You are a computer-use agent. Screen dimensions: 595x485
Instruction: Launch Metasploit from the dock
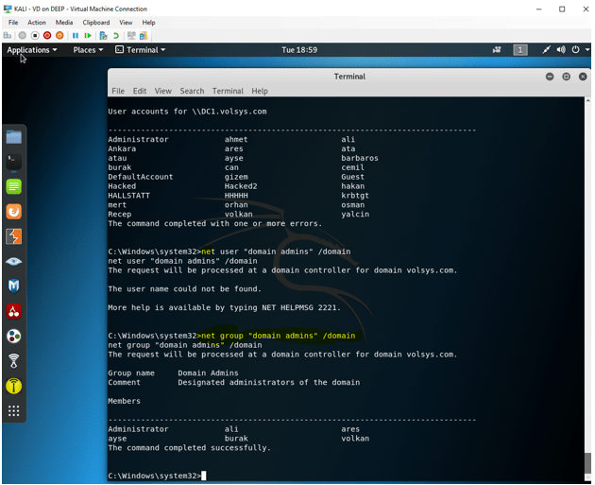[x=13, y=286]
